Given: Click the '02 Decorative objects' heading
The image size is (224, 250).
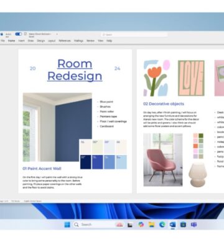Looking at the screenshot, I should coord(164,104).
